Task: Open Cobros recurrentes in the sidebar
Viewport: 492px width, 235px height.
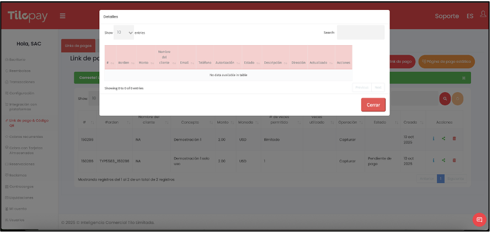Action: (24, 137)
